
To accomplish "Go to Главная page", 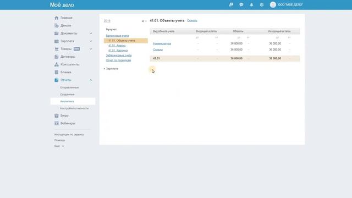I will [66, 18].
